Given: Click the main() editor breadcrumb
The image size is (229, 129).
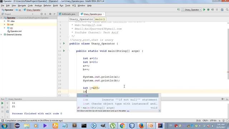Looking at the screenshot, I should [x=100, y=19].
